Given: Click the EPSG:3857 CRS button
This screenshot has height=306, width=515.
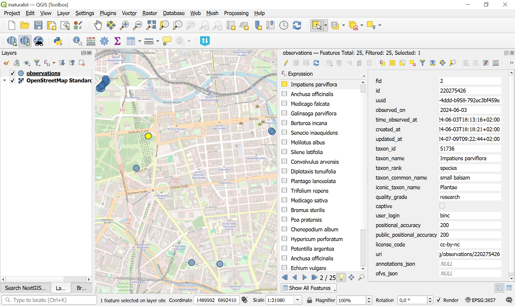Looking at the screenshot, I should click(x=480, y=300).
